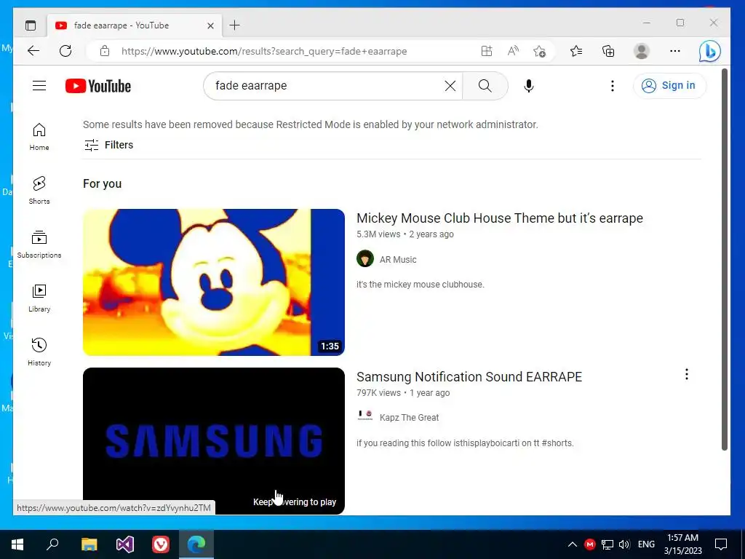Go to Home in the sidebar
This screenshot has width=745, height=559.
(39, 137)
